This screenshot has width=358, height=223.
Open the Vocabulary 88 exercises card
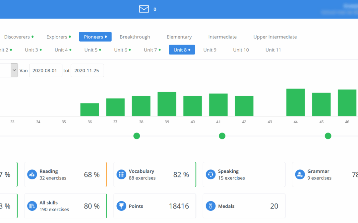click(155, 174)
